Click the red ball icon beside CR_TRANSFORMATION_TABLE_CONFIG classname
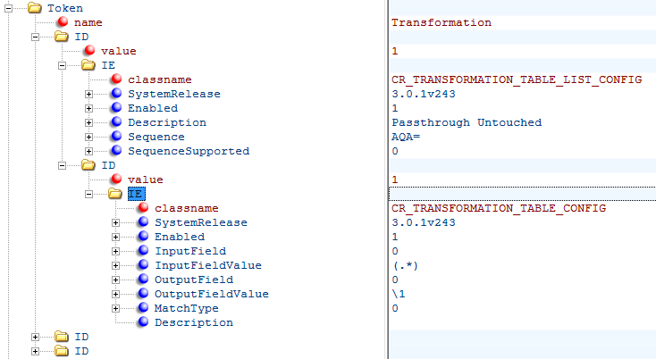This screenshot has height=359, width=656. tap(144, 207)
